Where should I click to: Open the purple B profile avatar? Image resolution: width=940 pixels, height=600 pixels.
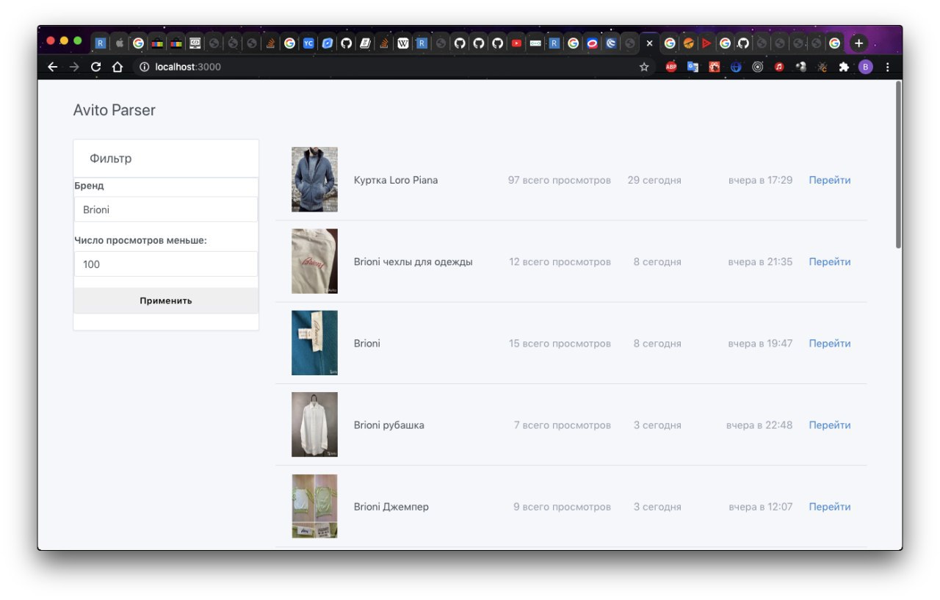(866, 67)
